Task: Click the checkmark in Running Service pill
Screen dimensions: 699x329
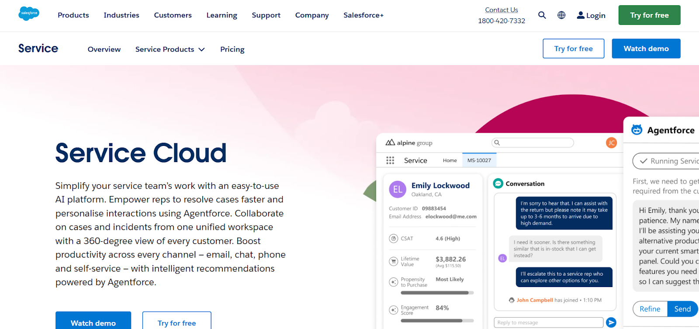Action: coord(644,161)
